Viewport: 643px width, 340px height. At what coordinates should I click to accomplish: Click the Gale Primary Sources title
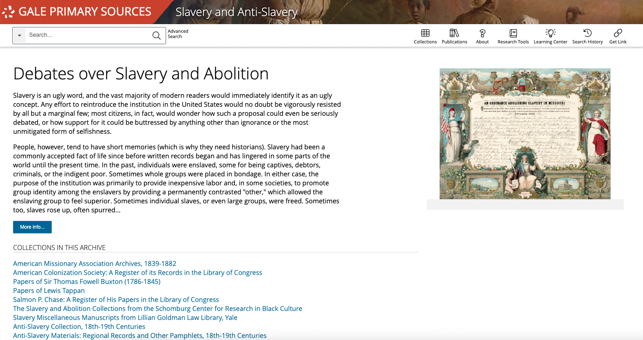85,11
